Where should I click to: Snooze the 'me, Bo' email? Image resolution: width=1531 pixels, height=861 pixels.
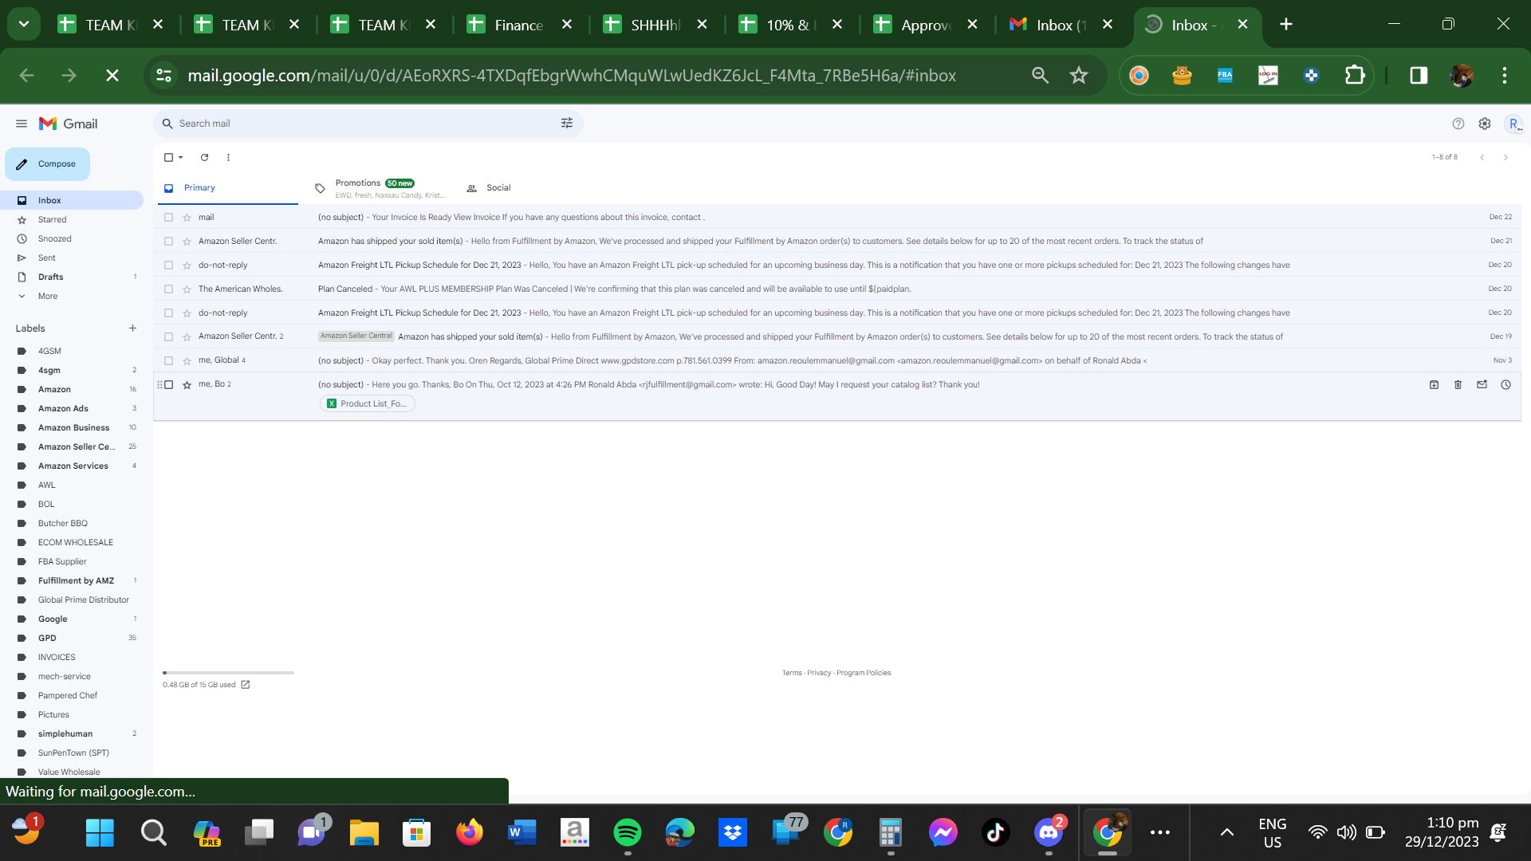[x=1505, y=384]
